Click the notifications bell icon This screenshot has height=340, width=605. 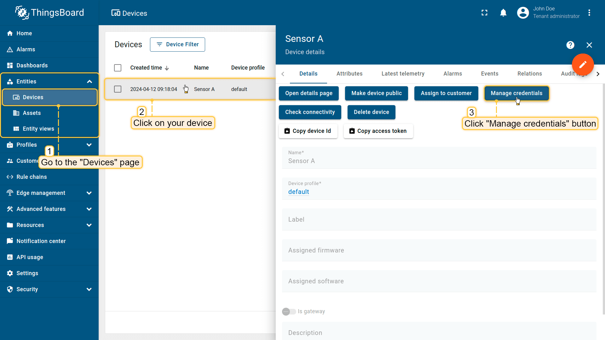click(x=503, y=13)
